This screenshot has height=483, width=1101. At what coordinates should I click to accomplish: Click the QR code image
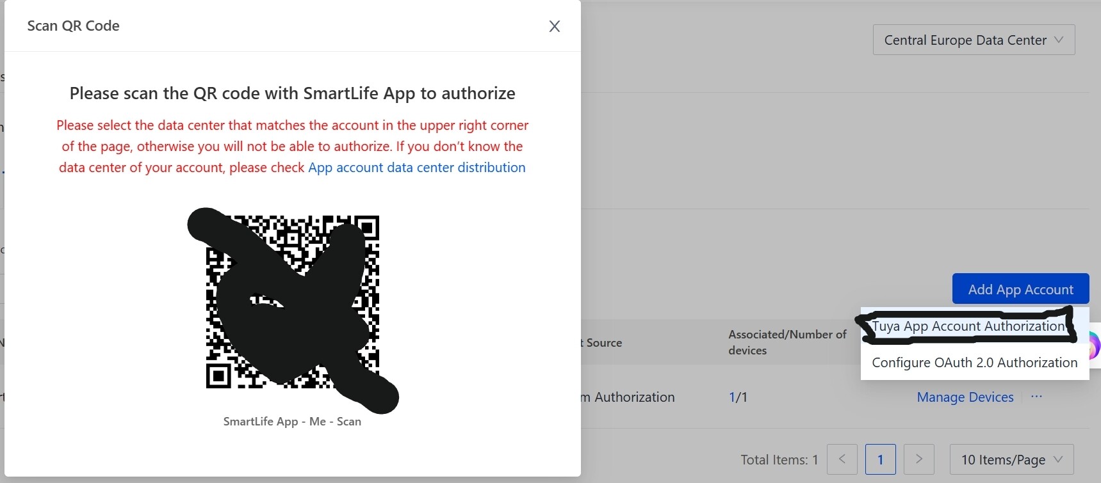click(x=293, y=302)
